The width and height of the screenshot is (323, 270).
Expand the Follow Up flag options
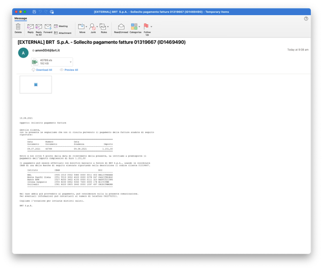(151, 27)
